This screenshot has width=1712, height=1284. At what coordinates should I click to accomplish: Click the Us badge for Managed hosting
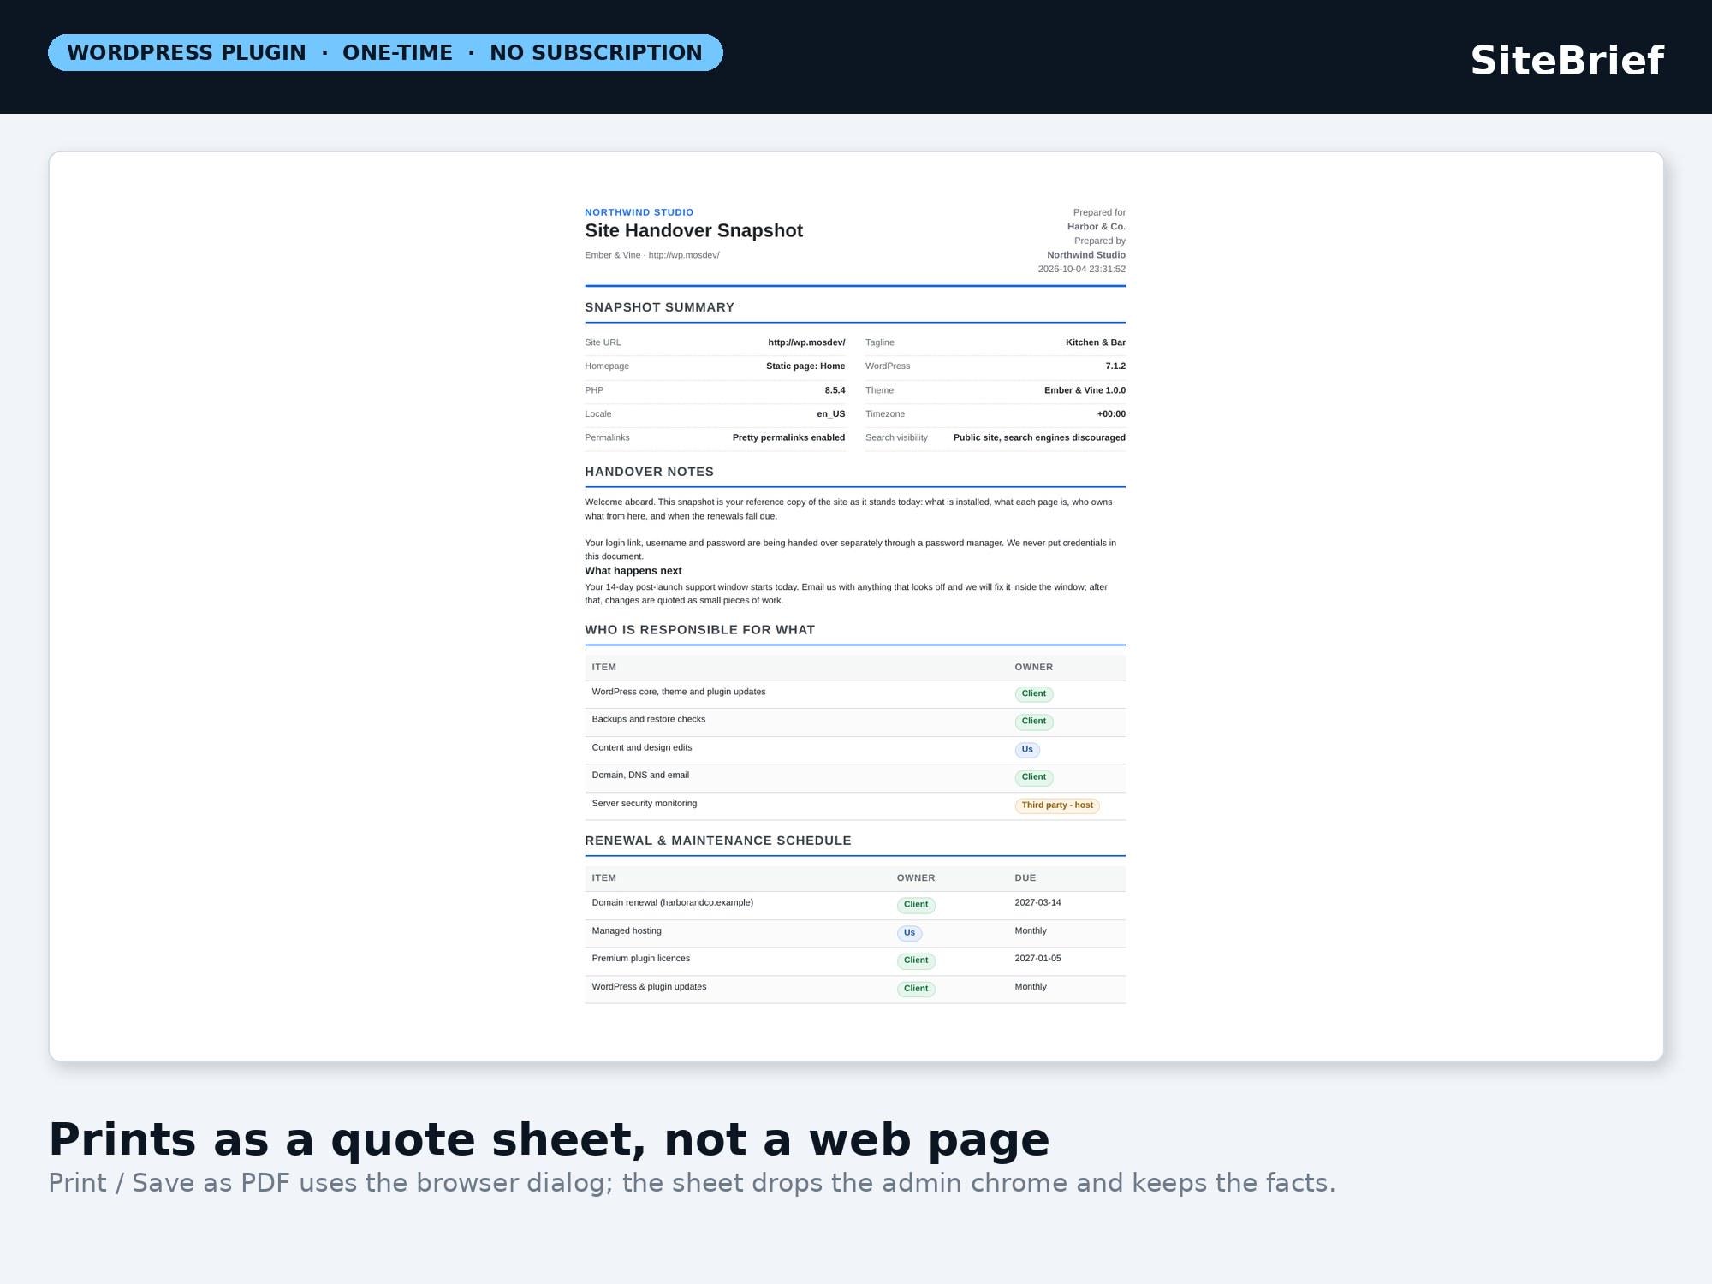tap(909, 933)
